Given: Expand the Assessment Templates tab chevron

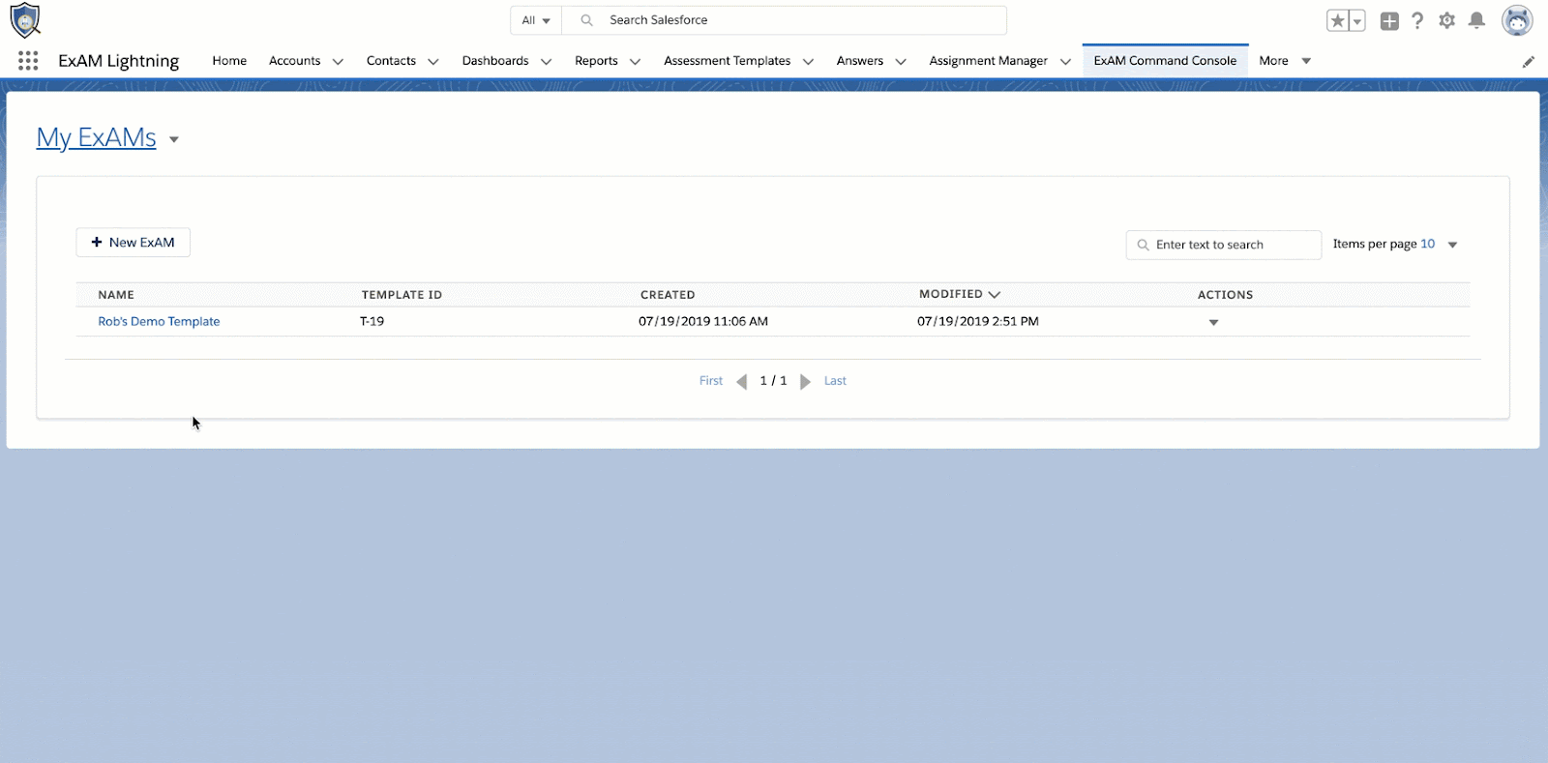Looking at the screenshot, I should [x=808, y=61].
